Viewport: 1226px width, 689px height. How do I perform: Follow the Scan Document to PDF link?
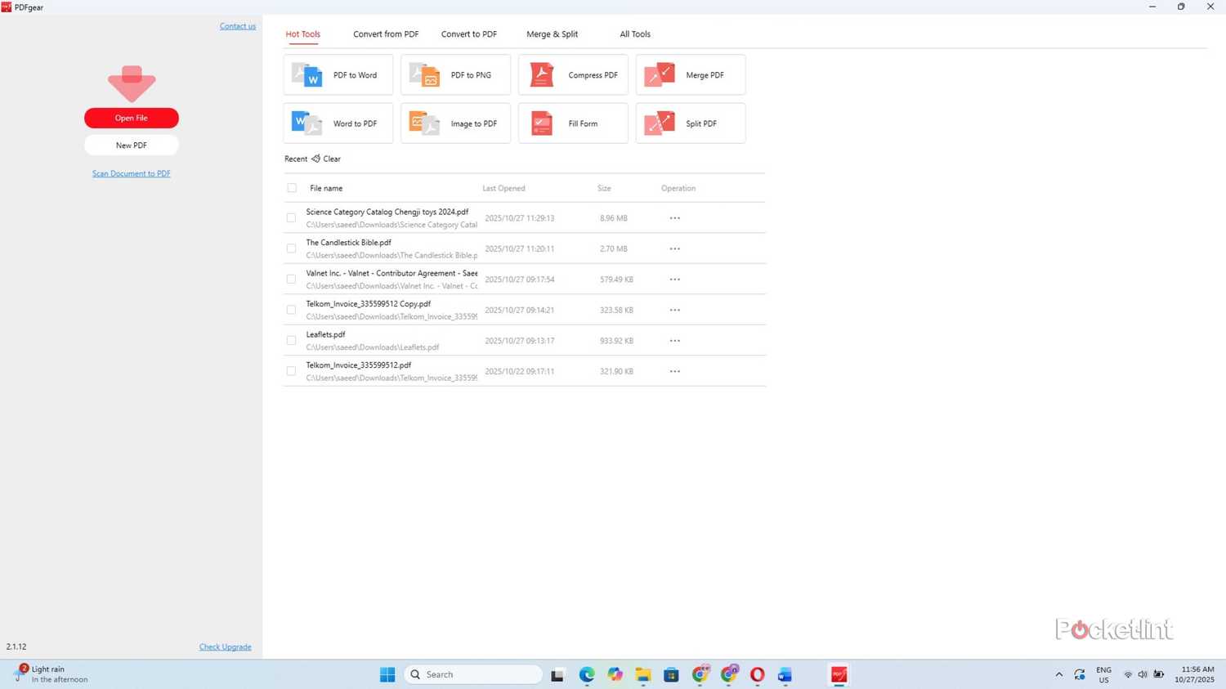click(x=132, y=173)
